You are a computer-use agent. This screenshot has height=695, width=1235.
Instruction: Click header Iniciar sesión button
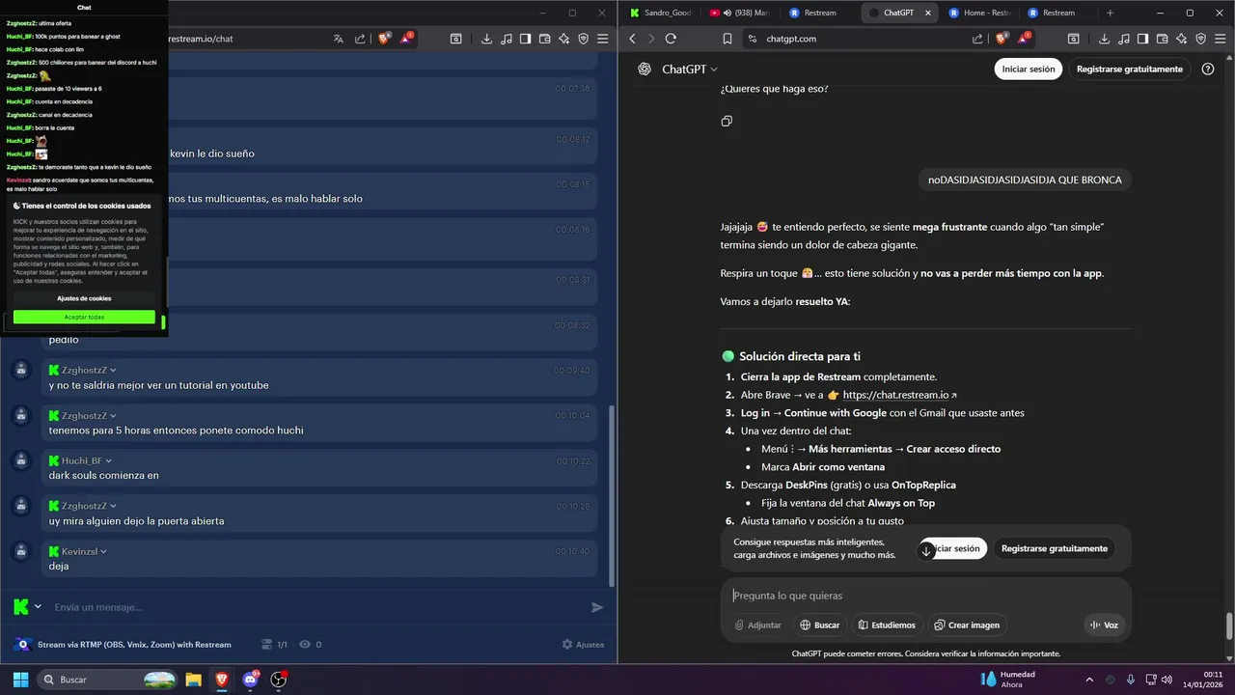[1029, 69]
